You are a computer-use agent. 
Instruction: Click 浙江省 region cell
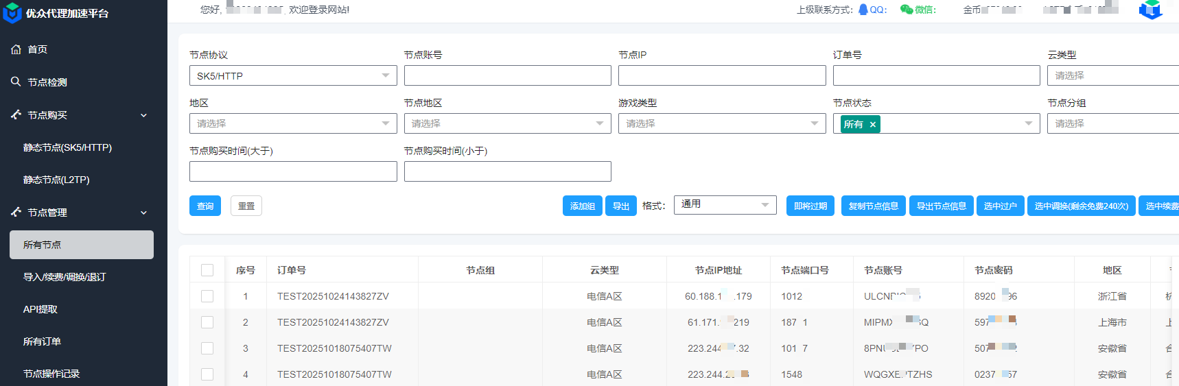[x=1112, y=296]
